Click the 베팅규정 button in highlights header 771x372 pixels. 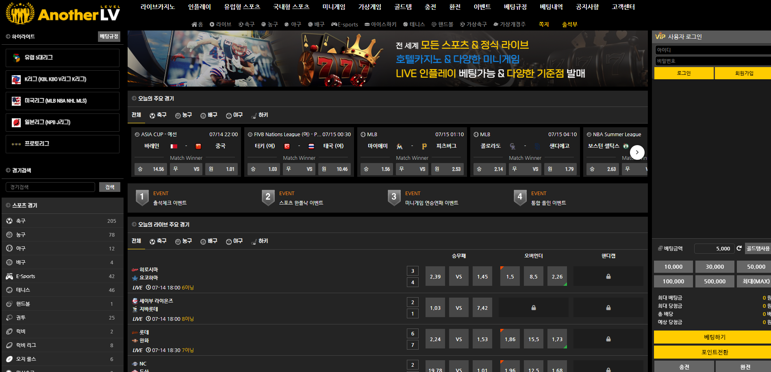pos(109,37)
